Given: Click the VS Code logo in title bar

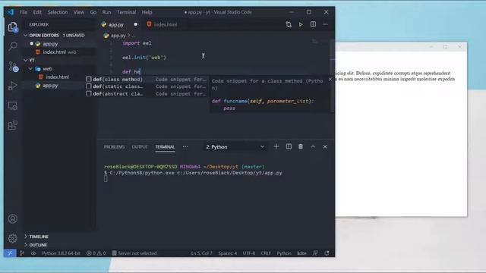Looking at the screenshot, I should tap(11, 12).
